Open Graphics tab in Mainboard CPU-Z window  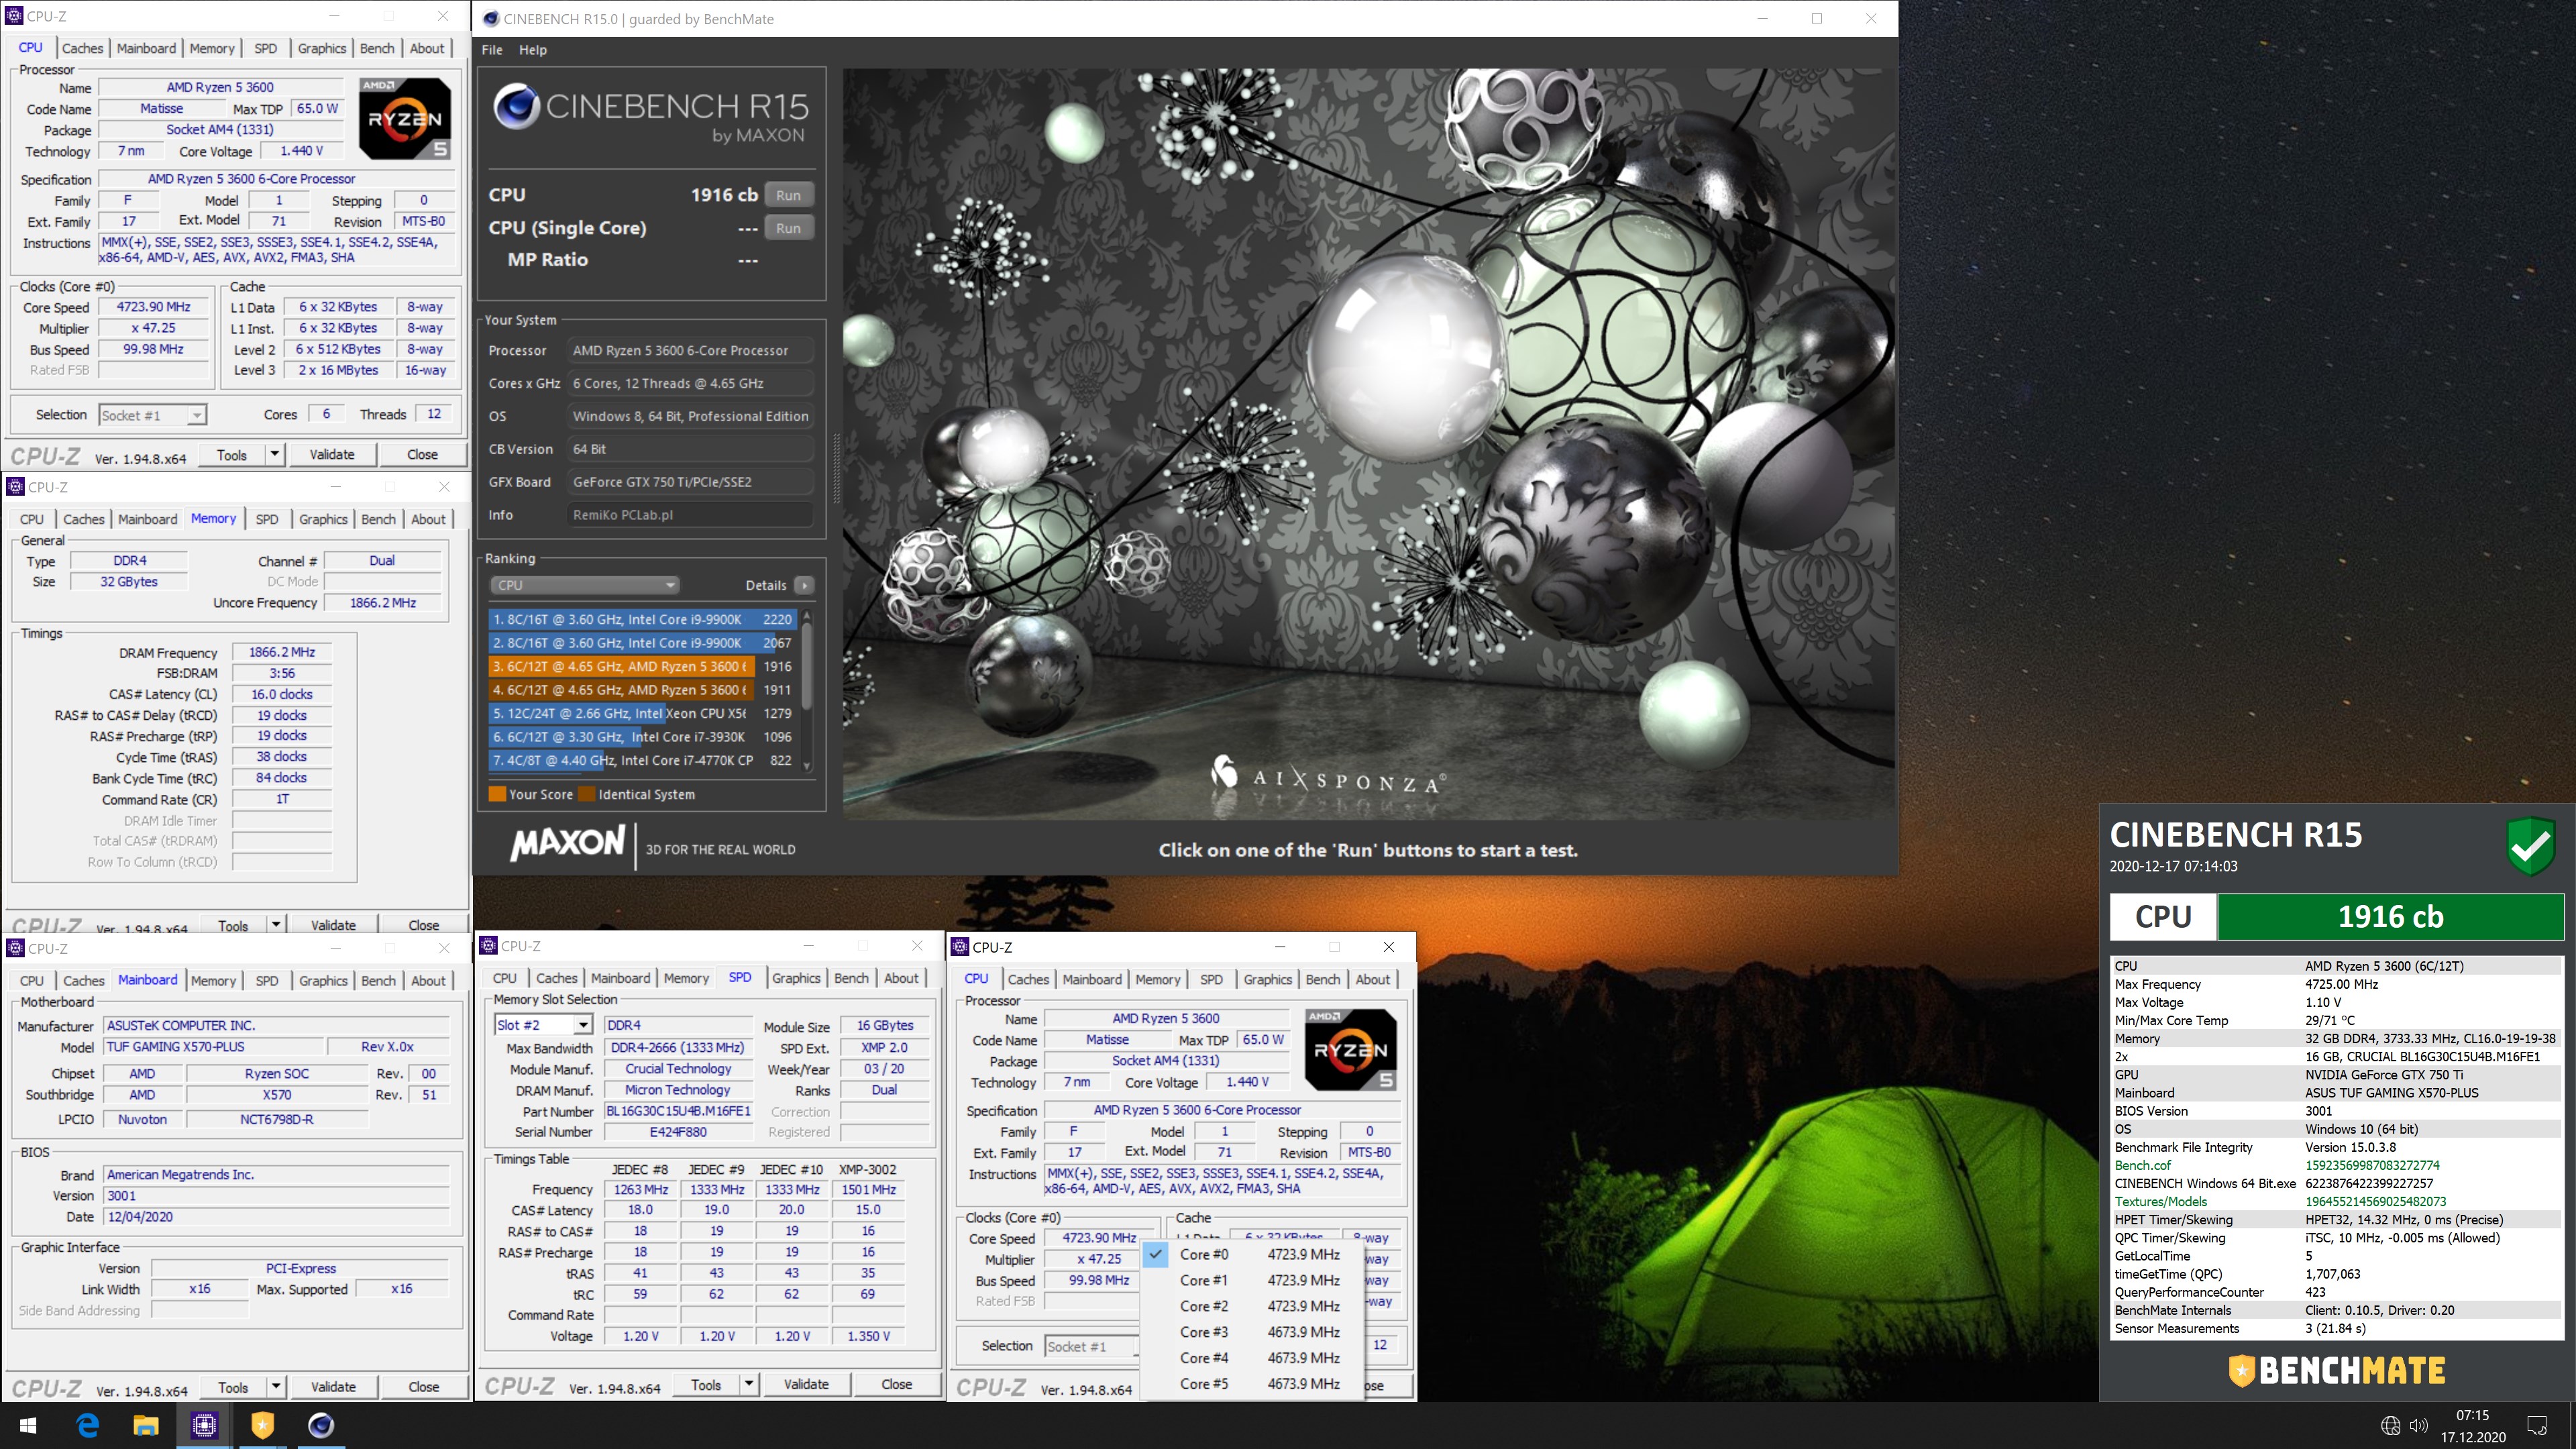[323, 980]
